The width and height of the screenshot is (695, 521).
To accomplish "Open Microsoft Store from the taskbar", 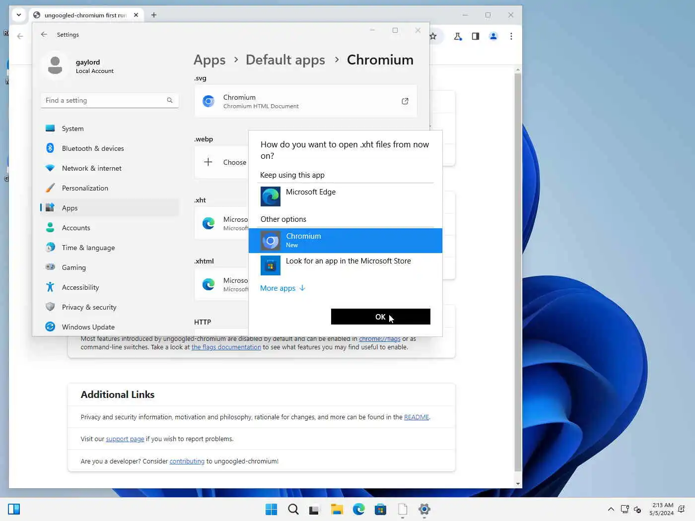I will [381, 510].
